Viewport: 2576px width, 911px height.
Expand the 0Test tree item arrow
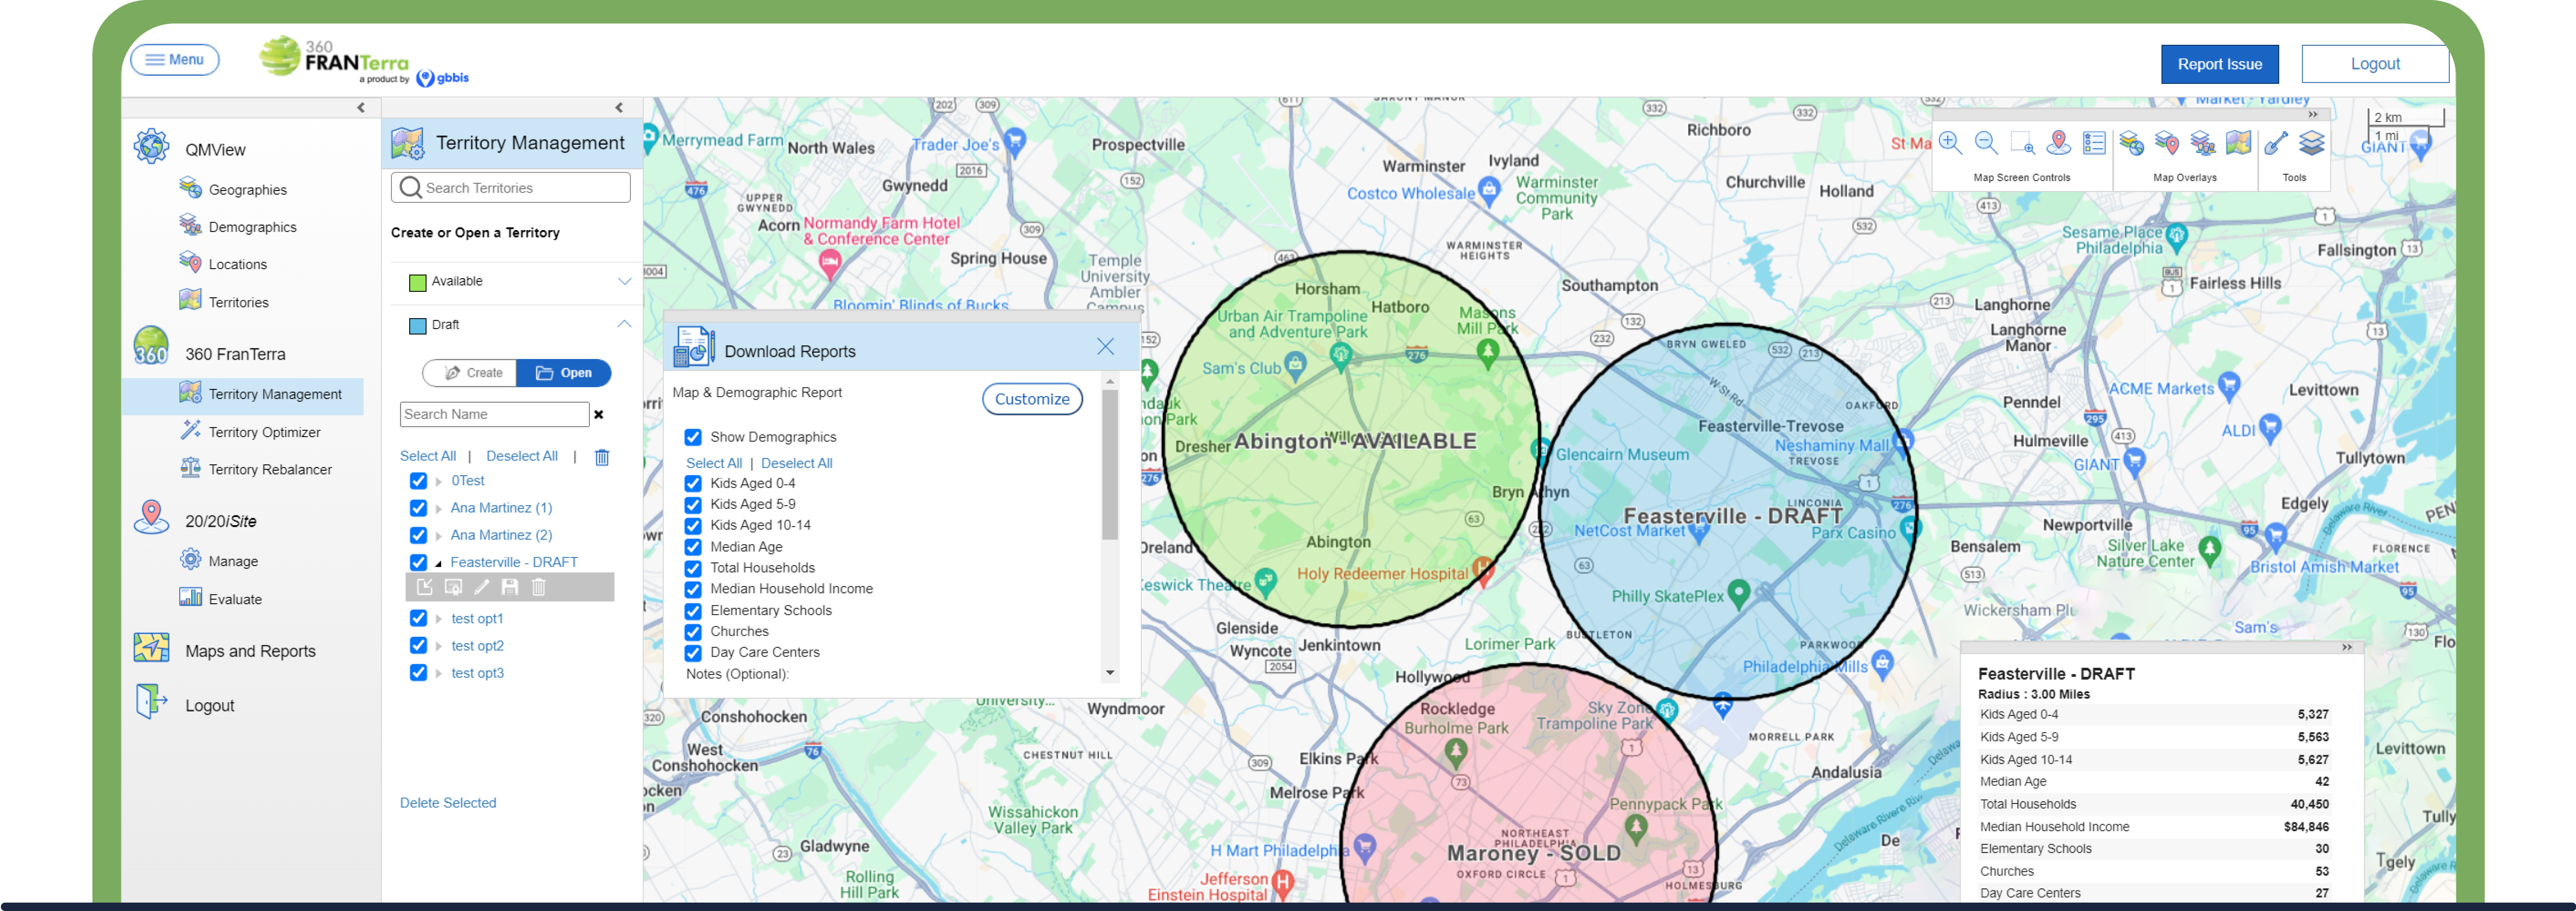pyautogui.click(x=438, y=481)
